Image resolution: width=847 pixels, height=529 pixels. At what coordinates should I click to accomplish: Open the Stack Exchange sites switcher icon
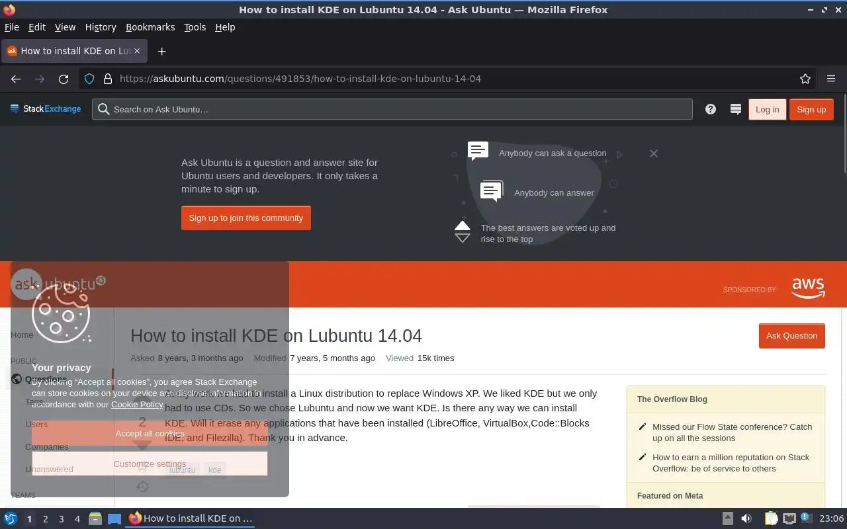(735, 109)
